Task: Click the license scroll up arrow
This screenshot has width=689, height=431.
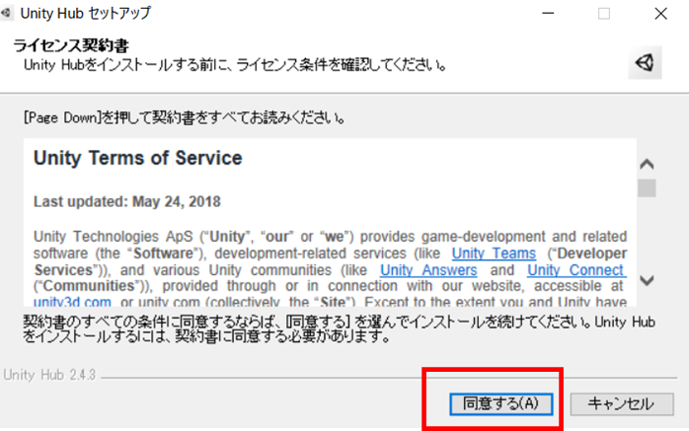Action: tap(647, 165)
